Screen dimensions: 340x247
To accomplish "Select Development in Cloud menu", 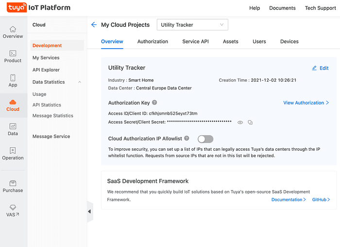I will coord(57,46).
